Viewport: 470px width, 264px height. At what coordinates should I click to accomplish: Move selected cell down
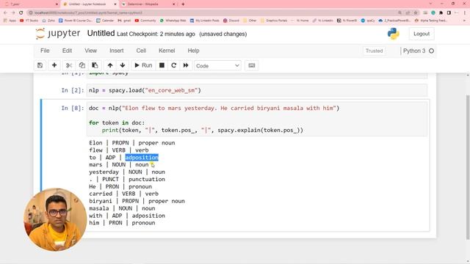[x=123, y=65]
